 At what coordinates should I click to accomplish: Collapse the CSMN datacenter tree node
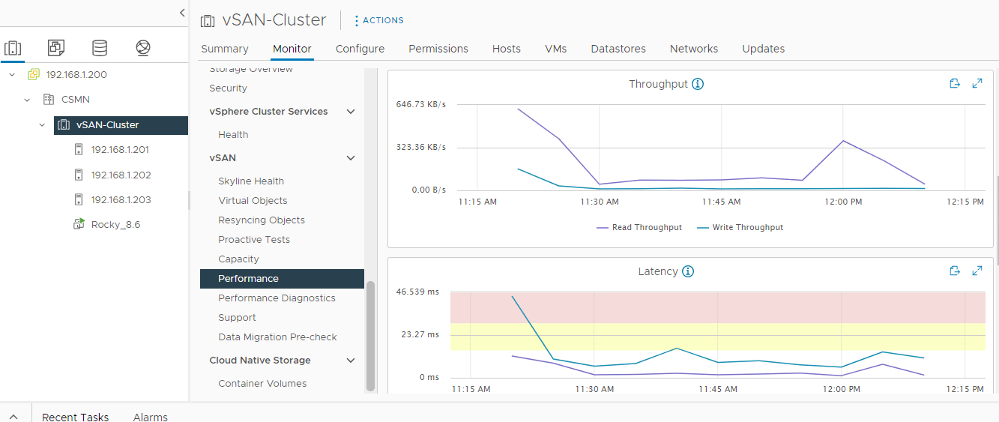pos(27,100)
